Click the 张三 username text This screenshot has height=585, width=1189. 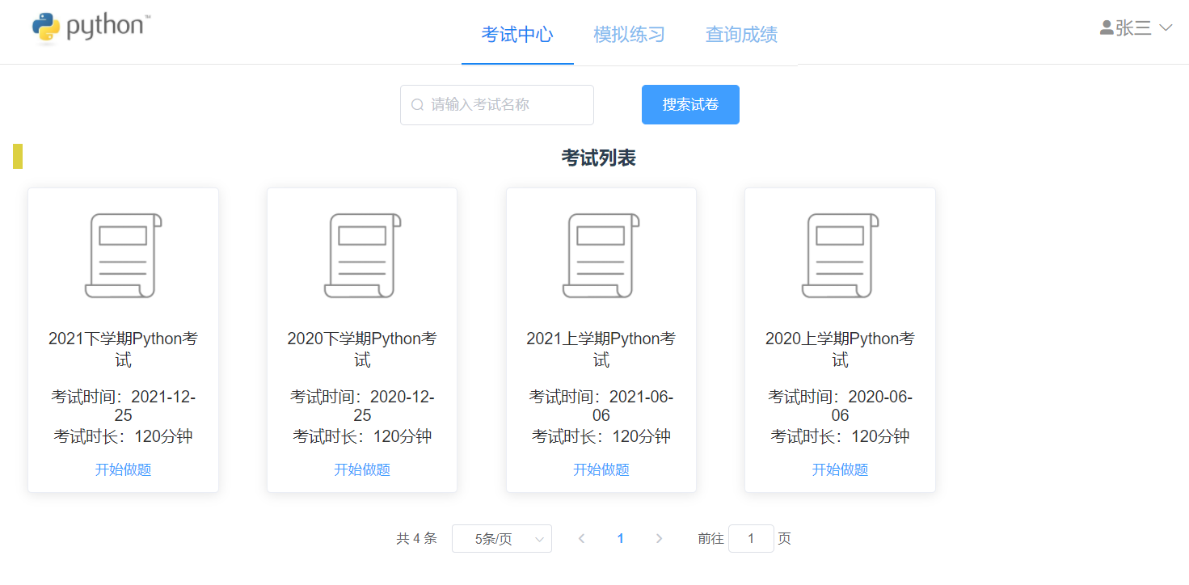point(1133,27)
